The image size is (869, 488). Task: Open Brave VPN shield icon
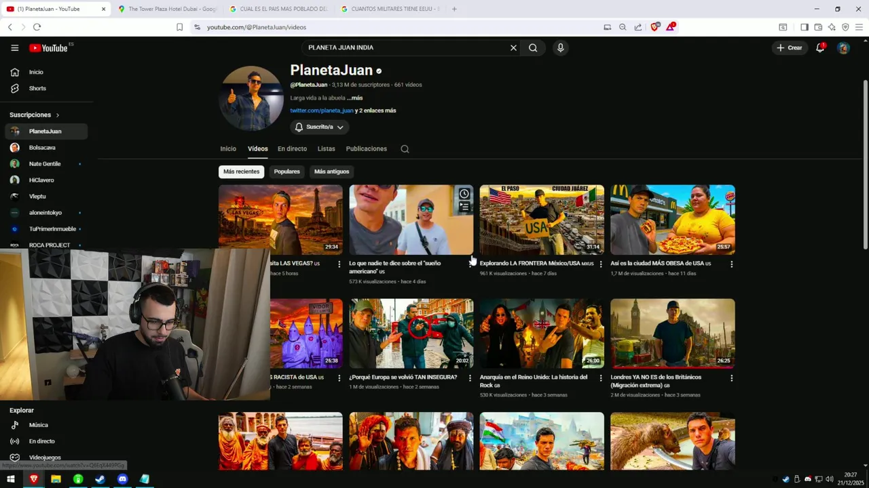[845, 27]
